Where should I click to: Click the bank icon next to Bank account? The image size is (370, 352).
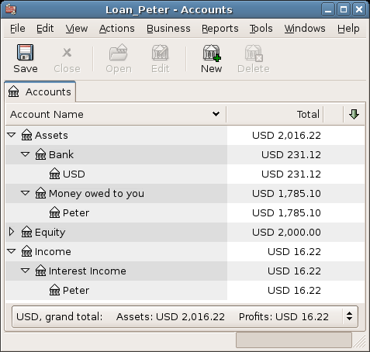[40, 154]
